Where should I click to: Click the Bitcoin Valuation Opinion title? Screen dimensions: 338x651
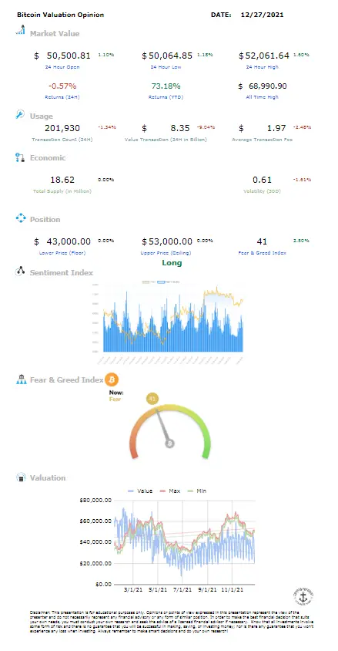[x=61, y=15]
